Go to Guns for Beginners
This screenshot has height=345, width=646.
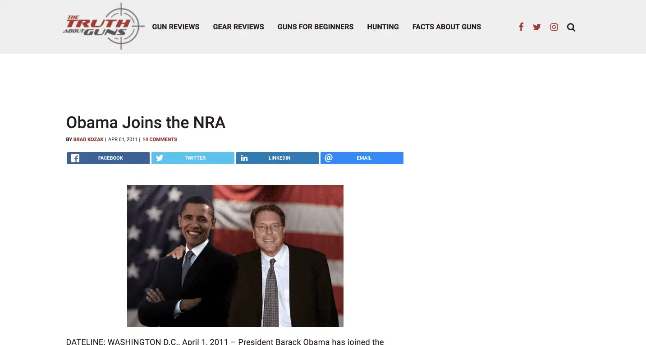point(316,27)
